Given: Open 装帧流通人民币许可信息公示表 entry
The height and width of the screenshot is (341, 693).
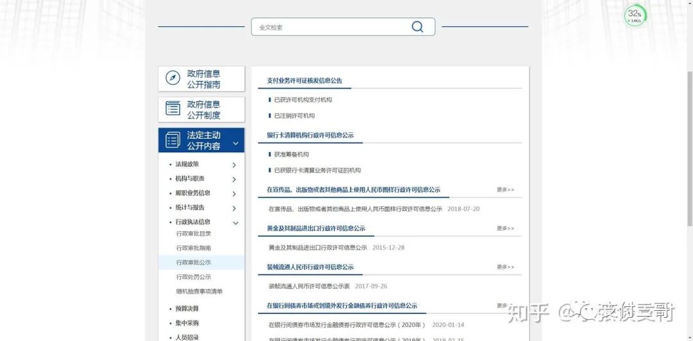Looking at the screenshot, I should 309,286.
